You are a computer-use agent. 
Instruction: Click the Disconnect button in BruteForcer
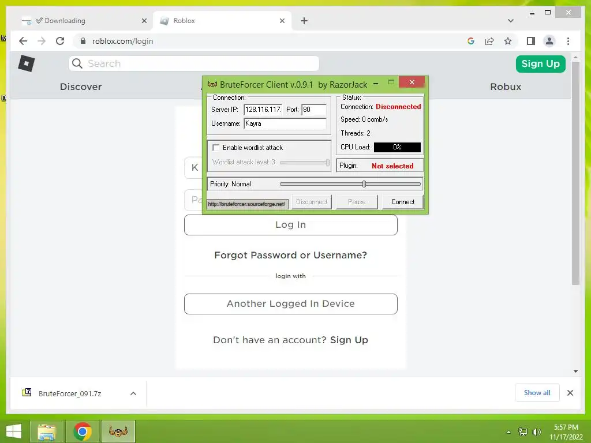[311, 202]
